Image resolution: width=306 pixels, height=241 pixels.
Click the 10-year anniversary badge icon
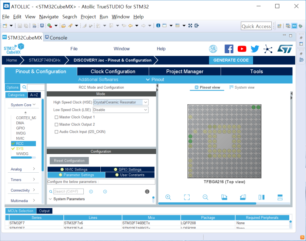point(213,49)
